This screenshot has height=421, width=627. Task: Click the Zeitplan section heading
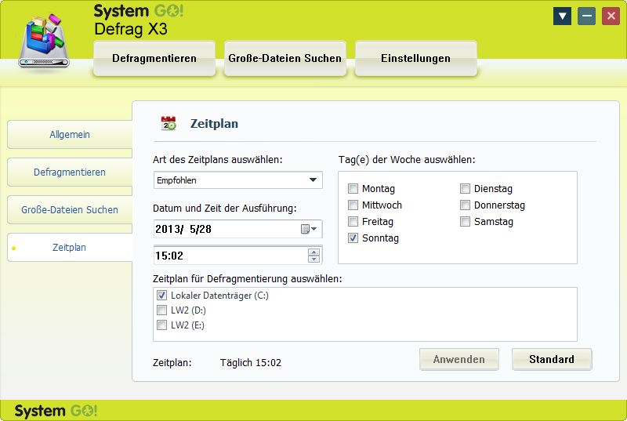coord(214,124)
